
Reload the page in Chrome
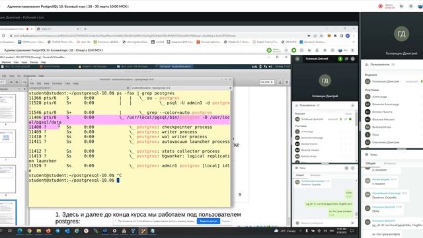3,36
